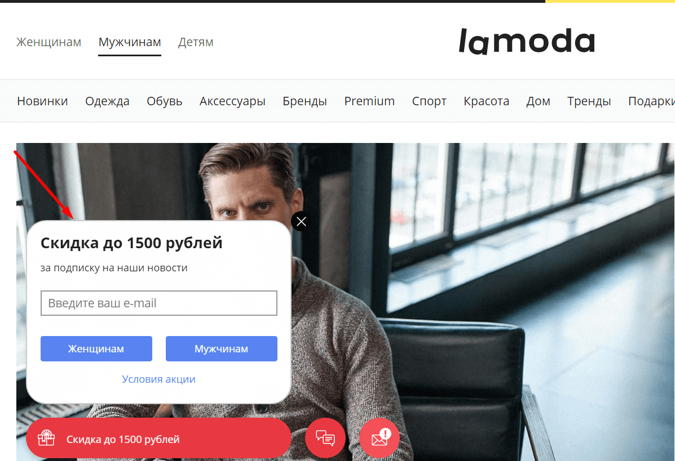Open the Бренды menu item

pyautogui.click(x=305, y=101)
